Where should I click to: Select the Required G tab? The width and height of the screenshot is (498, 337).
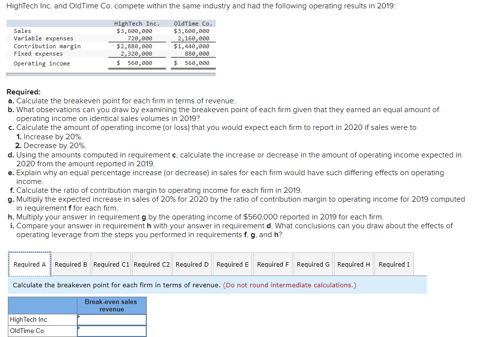(x=313, y=264)
